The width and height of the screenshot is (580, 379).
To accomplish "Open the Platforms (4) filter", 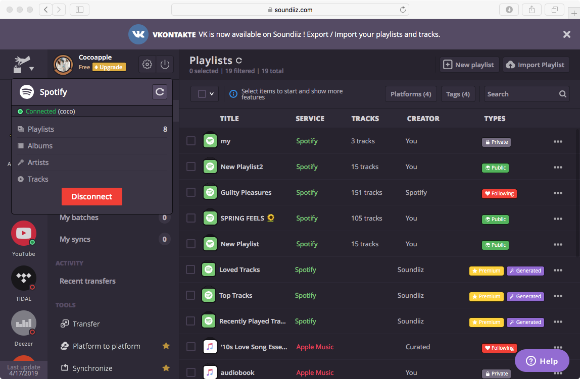I will (x=411, y=94).
